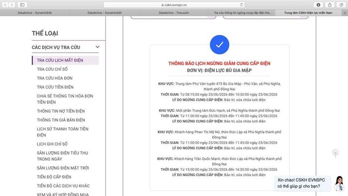The image size is (348, 196).
Task: Go back with the browser back arrow
Action: 5,4
